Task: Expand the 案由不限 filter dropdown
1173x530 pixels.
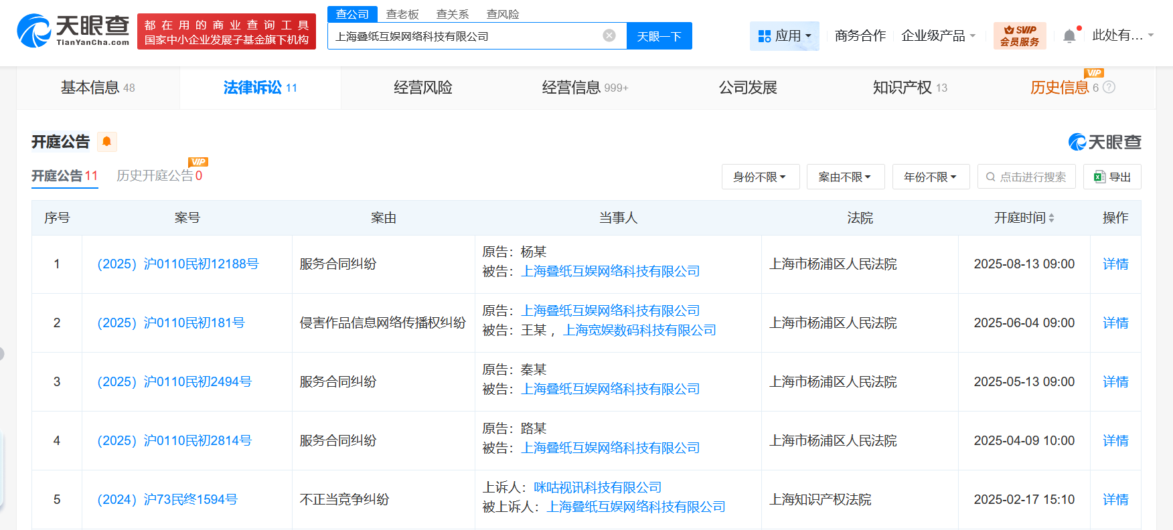Action: click(x=845, y=177)
